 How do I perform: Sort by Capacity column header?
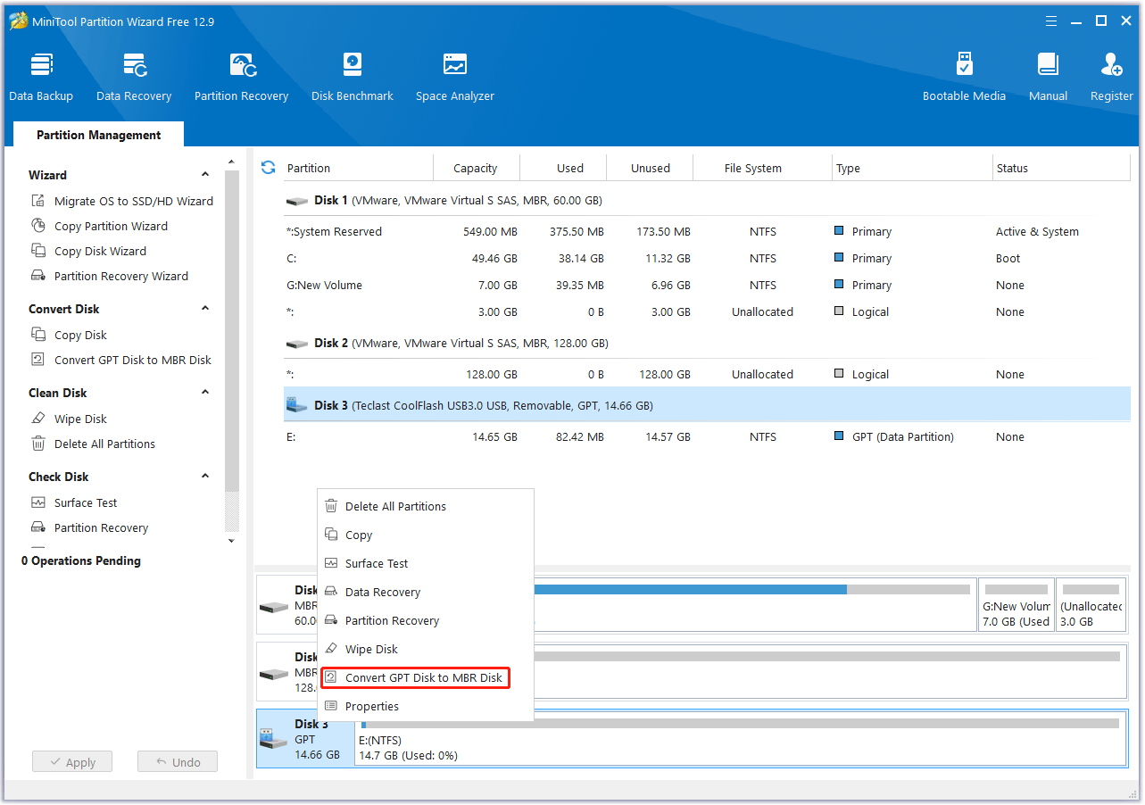click(476, 168)
